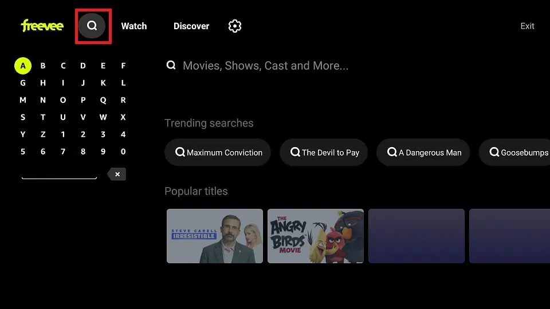Select digit 9 on keyboard
Viewport: 550px width, 309px height.
pyautogui.click(x=103, y=151)
